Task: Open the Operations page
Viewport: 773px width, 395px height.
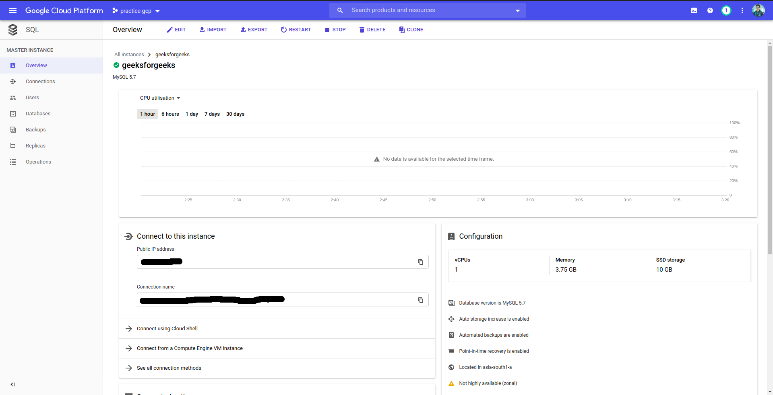Action: point(52,162)
